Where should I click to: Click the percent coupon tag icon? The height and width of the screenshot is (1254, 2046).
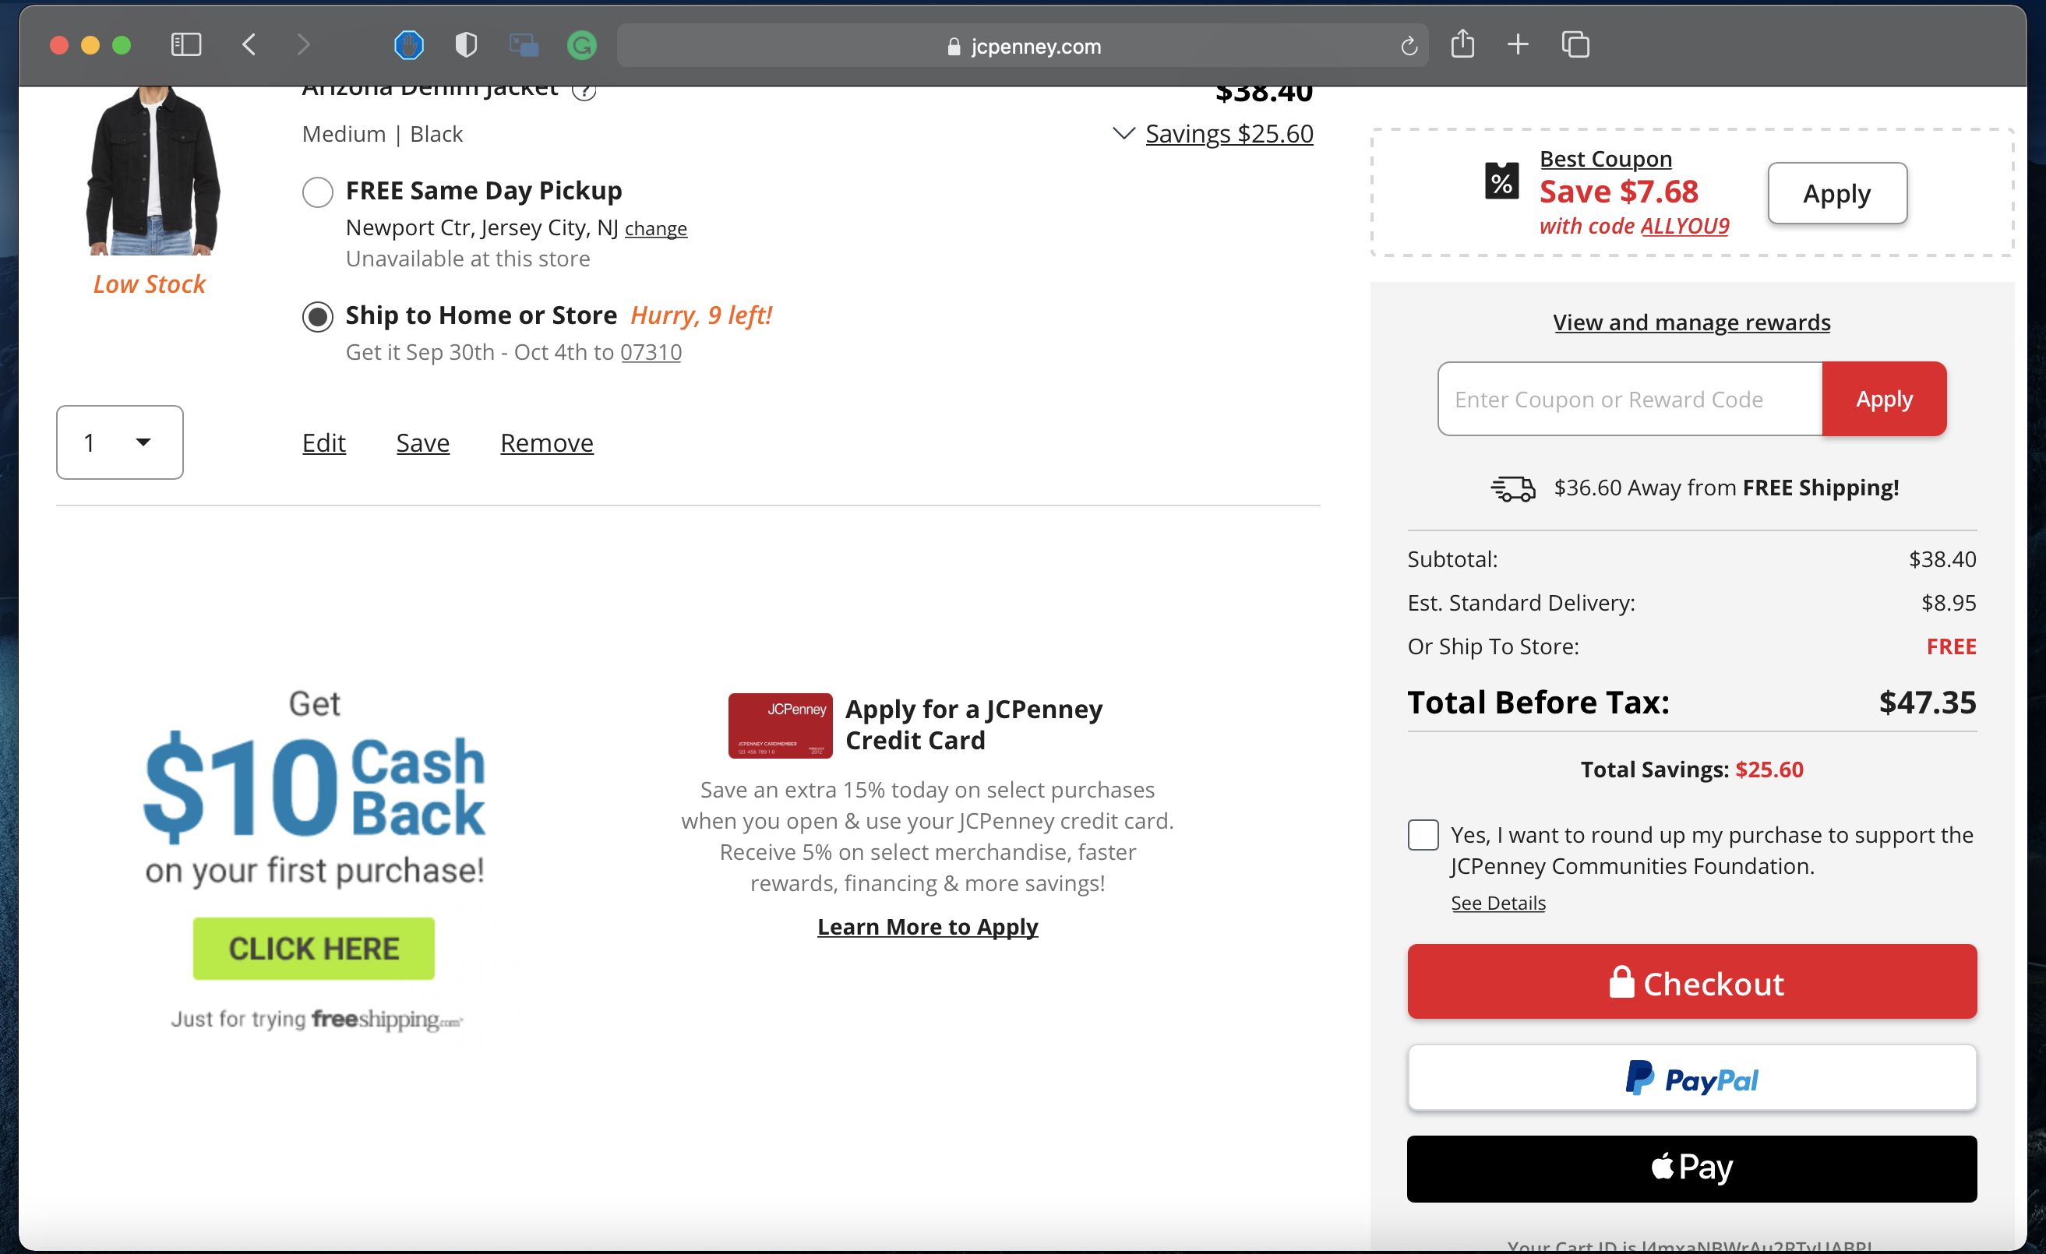click(x=1501, y=181)
